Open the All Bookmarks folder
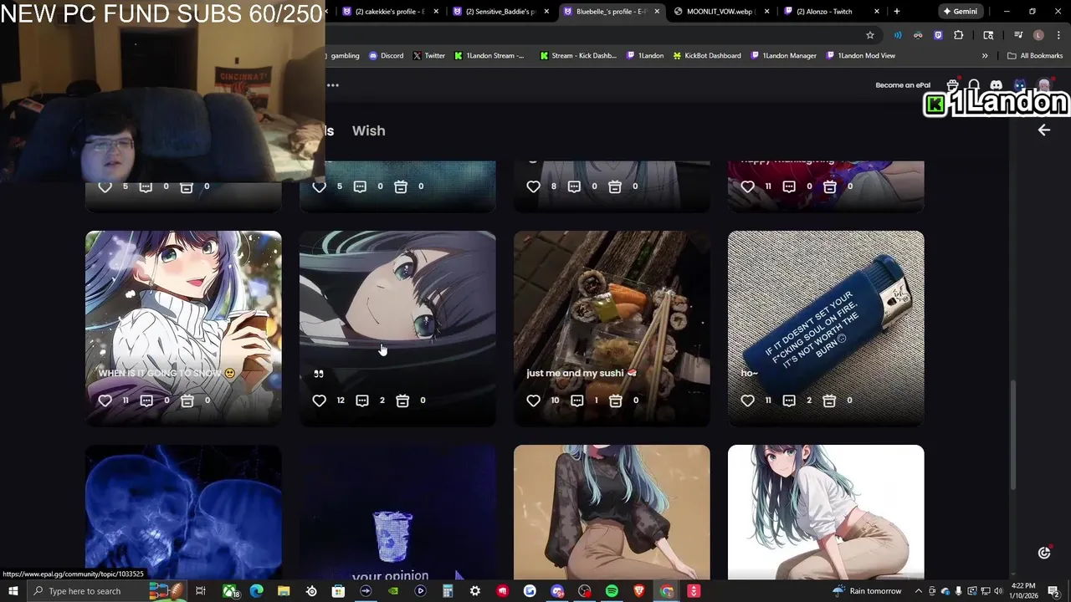1071x602 pixels. click(1035, 56)
